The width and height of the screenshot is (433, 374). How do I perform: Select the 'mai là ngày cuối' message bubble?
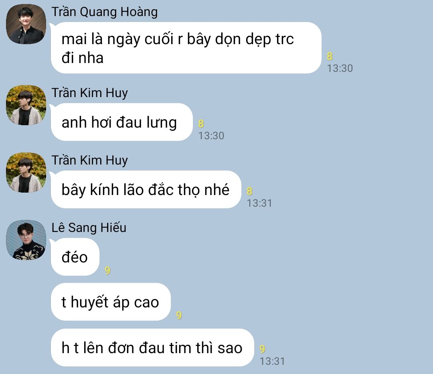(x=186, y=48)
